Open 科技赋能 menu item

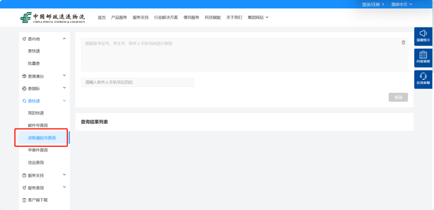click(213, 17)
